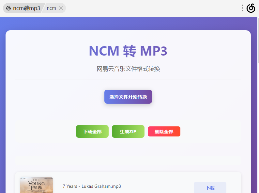Close the ncm tab with the X
The image size is (259, 193).
tap(61, 8)
